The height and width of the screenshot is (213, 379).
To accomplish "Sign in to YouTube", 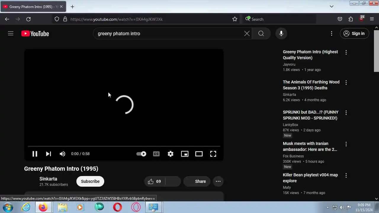I will pos(354,33).
